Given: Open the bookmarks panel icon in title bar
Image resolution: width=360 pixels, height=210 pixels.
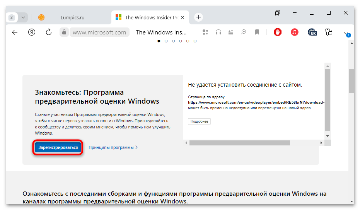Looking at the screenshot, I should [278, 13].
